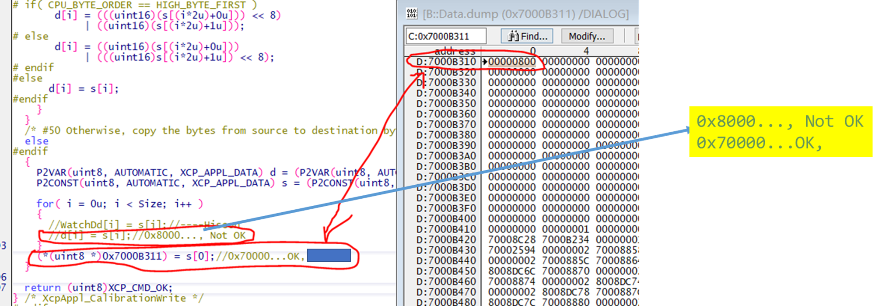Select the 8008DC78 memory value
Screen dimensions: 875x306
click(x=566, y=292)
